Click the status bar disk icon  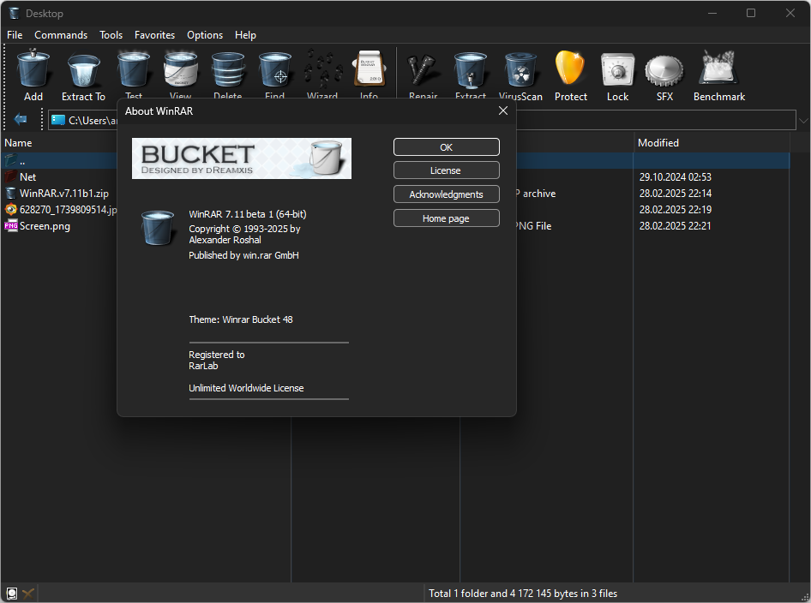[x=12, y=594]
